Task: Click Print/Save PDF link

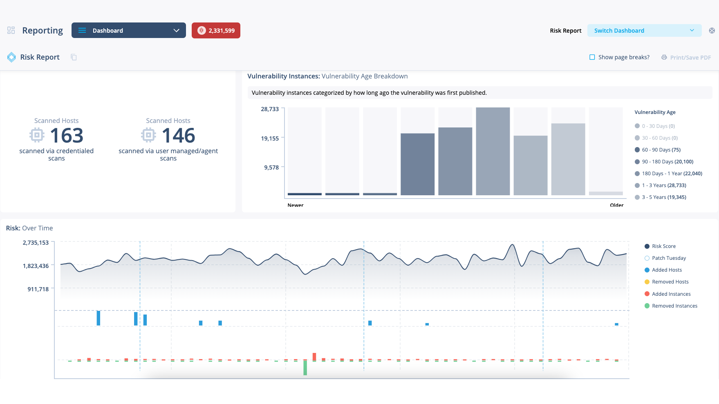Action: (x=690, y=58)
